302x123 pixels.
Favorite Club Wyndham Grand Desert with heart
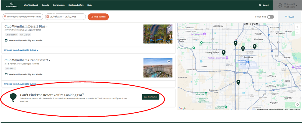pyautogui.click(x=169, y=62)
